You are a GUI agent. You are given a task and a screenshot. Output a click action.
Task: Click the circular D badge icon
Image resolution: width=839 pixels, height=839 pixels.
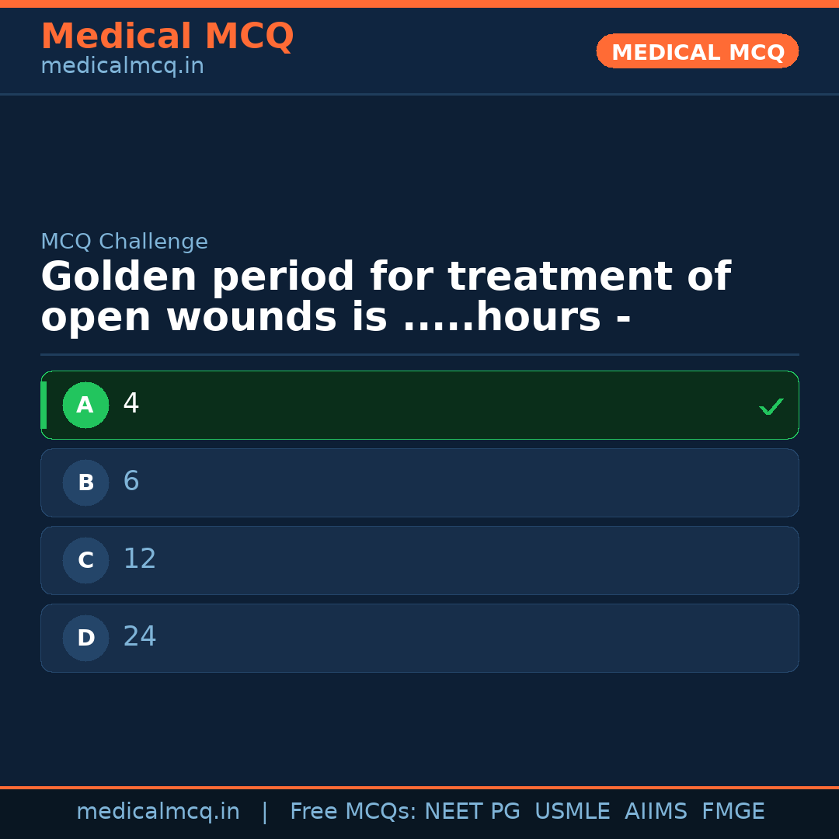point(85,638)
